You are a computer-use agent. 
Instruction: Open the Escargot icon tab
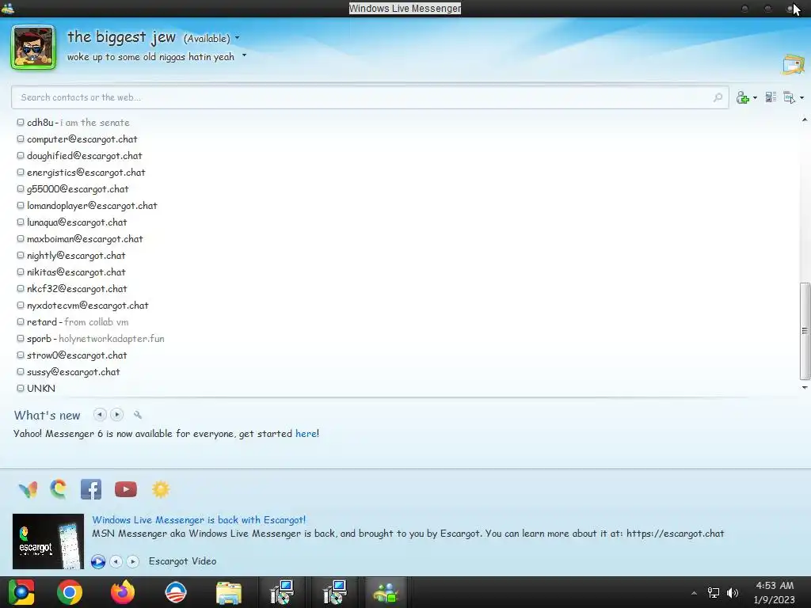[59, 489]
